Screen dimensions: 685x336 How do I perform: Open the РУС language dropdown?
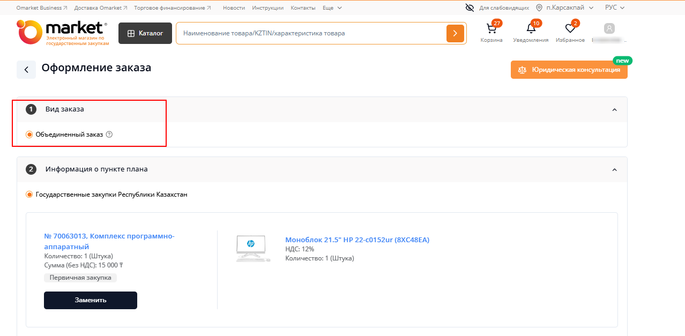[x=615, y=8]
